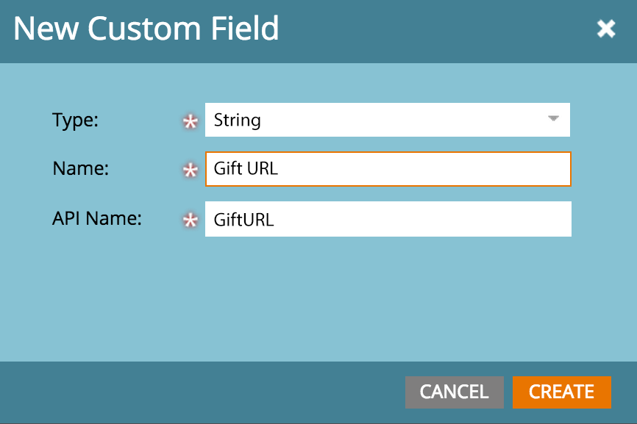This screenshot has height=424, width=637.
Task: Open the Type dropdown arrow
Action: [x=553, y=119]
